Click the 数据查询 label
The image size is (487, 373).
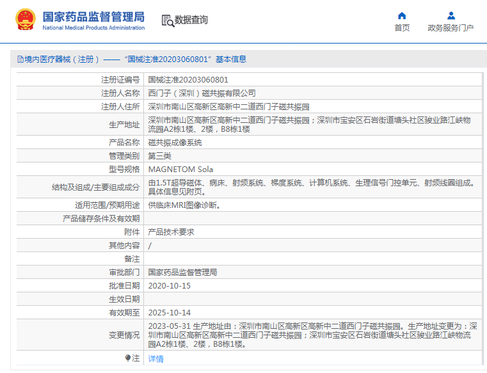point(191,20)
